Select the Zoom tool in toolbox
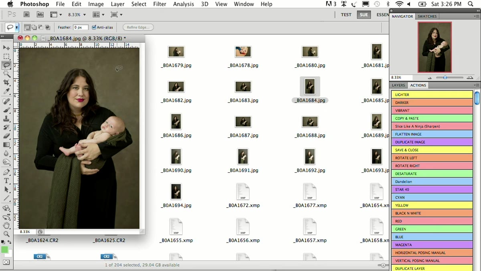The height and width of the screenshot is (271, 481). 6,234
